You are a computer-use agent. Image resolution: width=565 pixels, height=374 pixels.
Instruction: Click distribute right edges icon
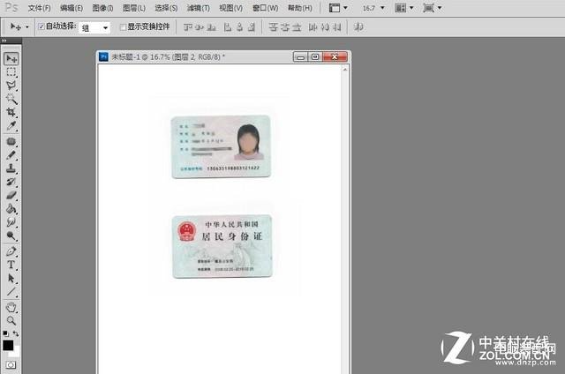(336, 27)
